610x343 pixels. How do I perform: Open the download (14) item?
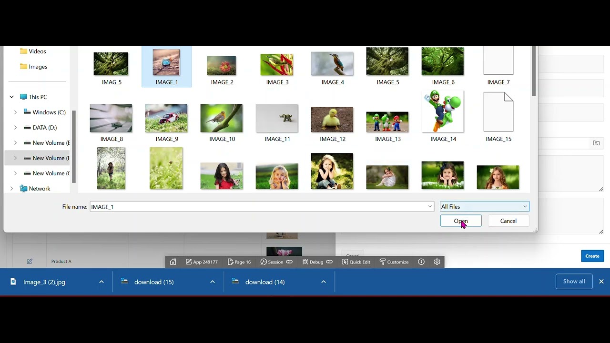pos(264,282)
